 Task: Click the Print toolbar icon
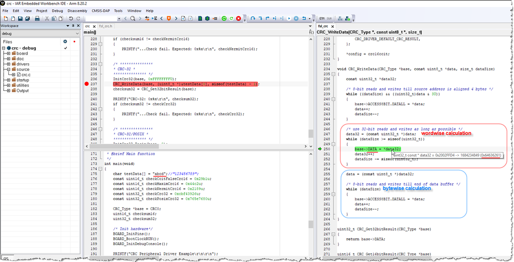tap(37, 18)
